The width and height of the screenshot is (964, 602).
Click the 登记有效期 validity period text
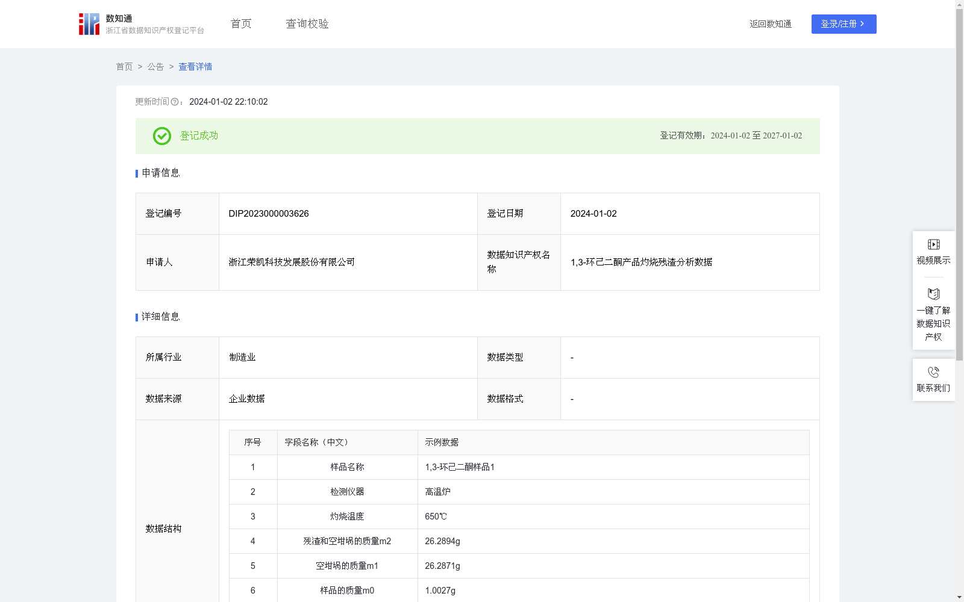click(x=731, y=136)
